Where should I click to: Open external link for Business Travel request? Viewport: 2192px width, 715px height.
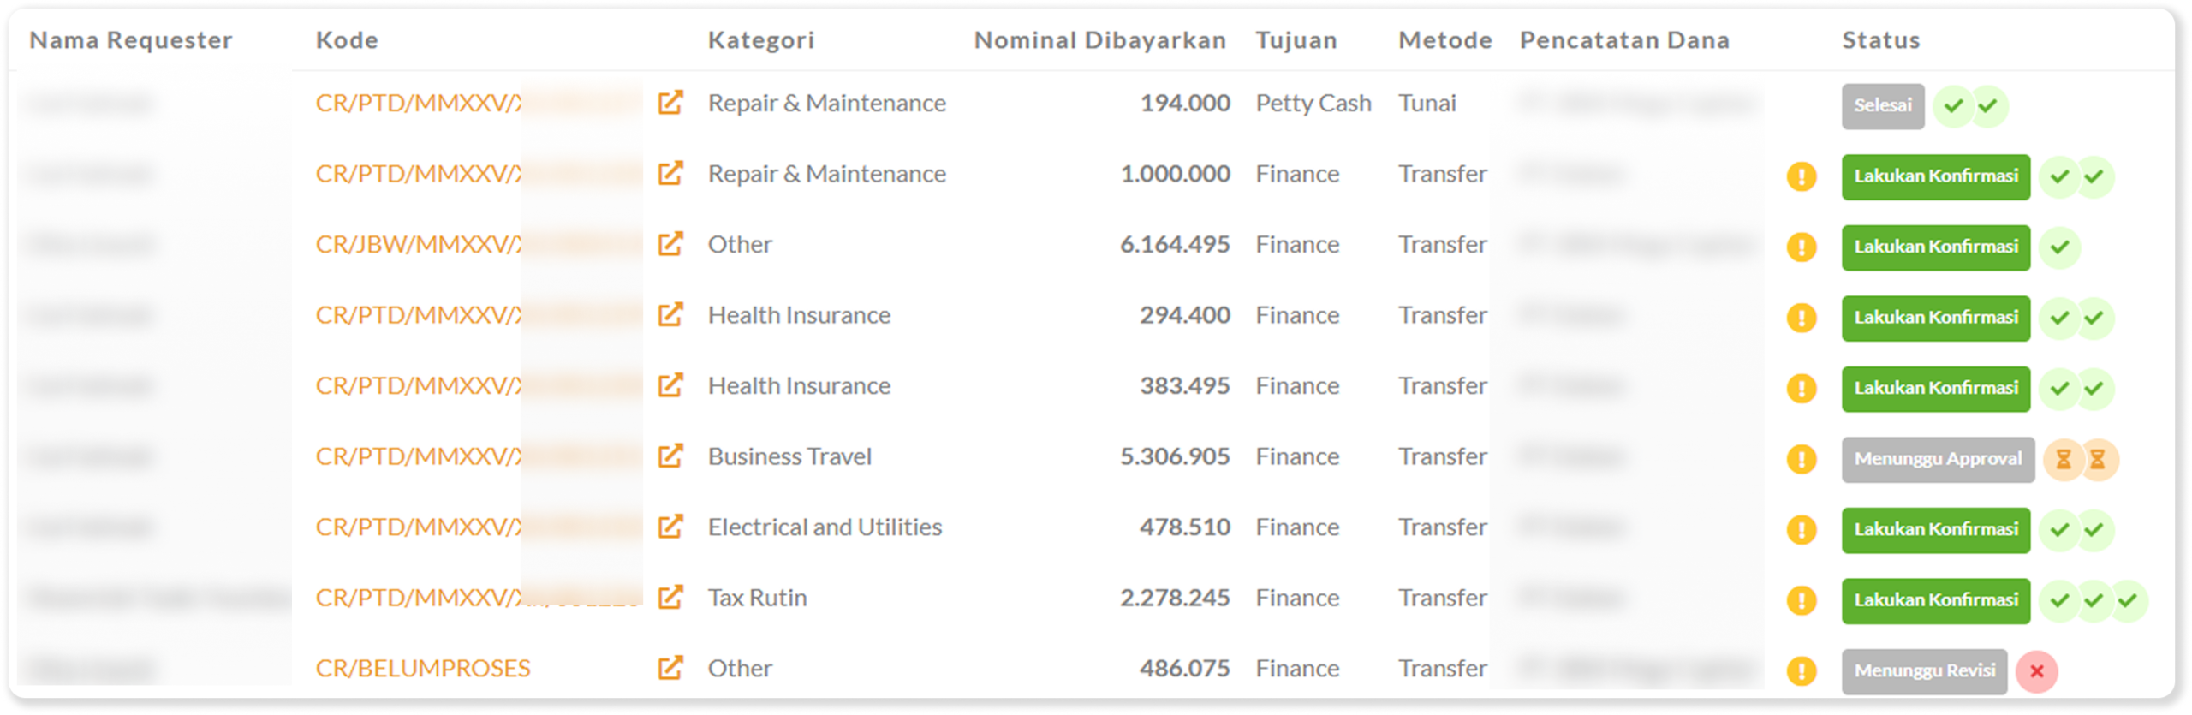(x=670, y=456)
